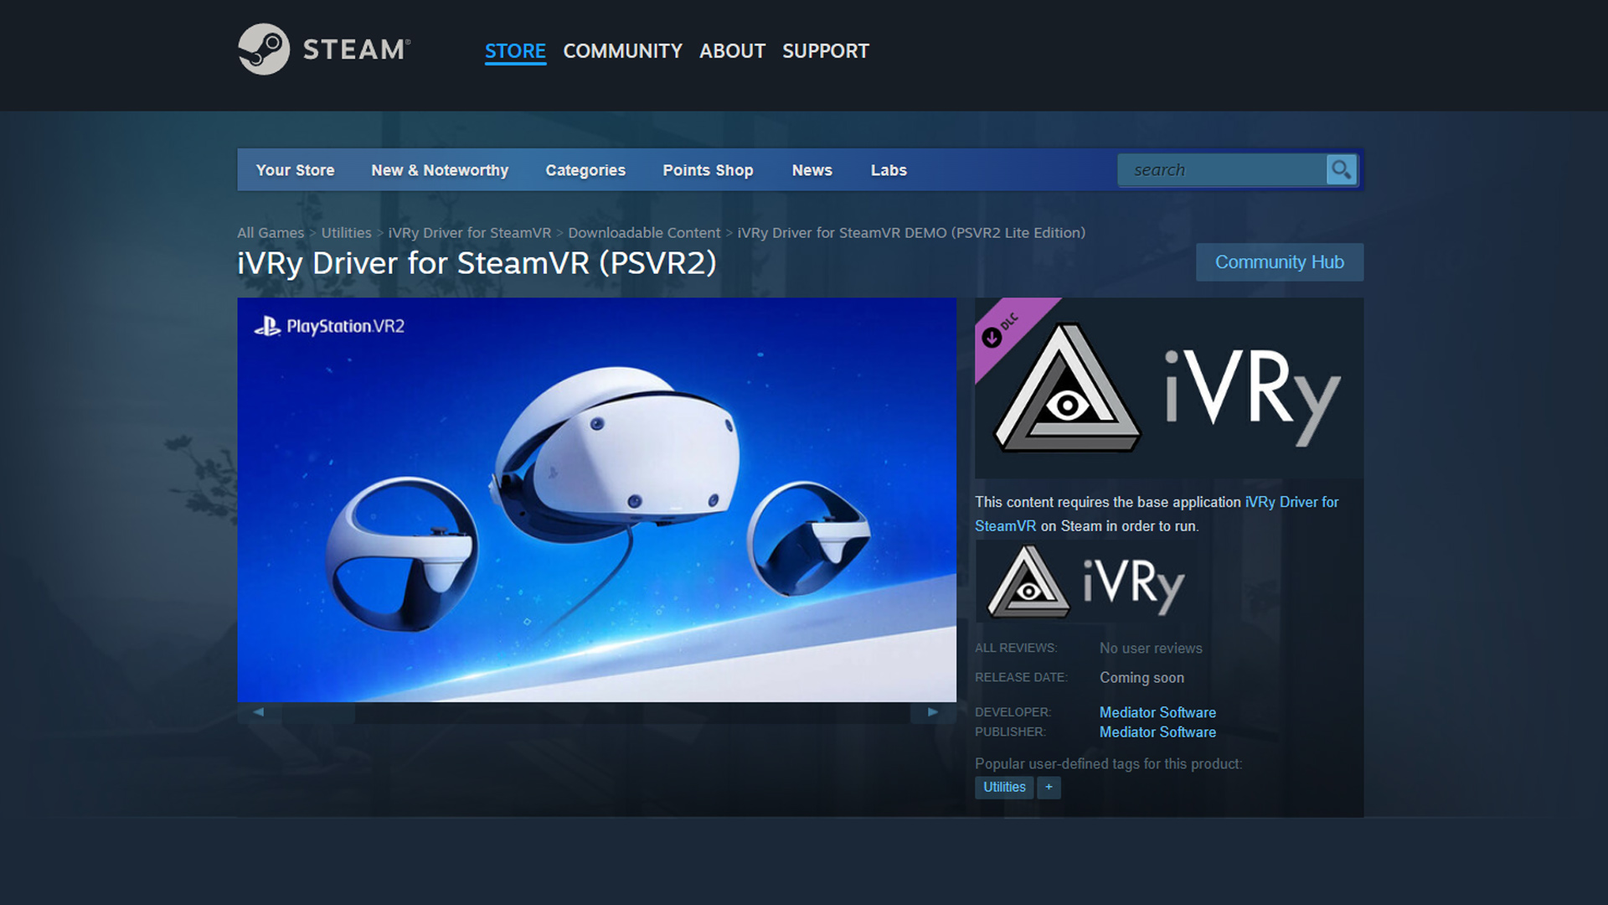1608x905 pixels.
Task: Click the iVRy Driver for SteamVR breadcrumb
Action: 470,233
